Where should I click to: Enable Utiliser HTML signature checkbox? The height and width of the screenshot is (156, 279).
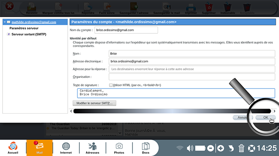(x=111, y=85)
